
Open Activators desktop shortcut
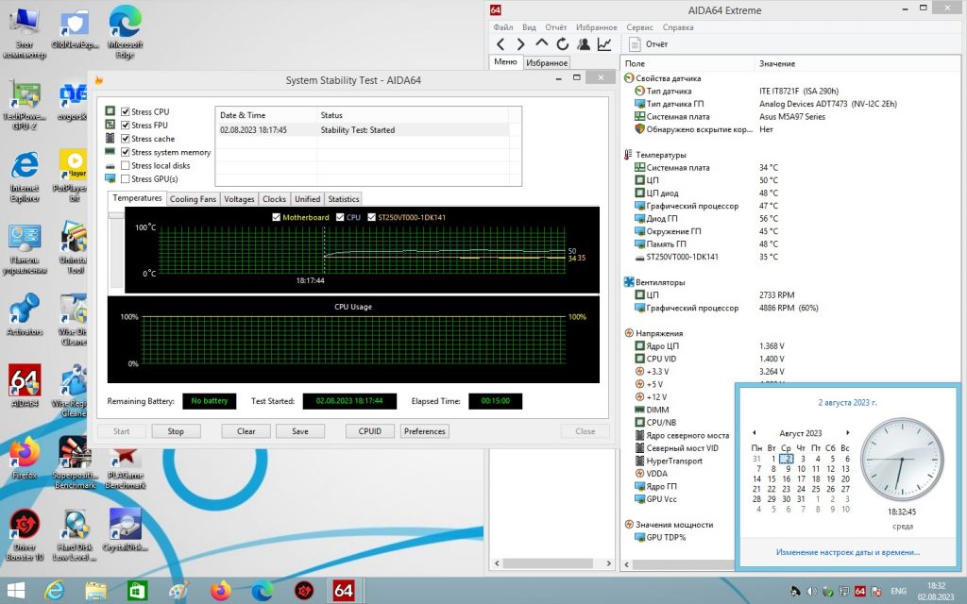25,314
